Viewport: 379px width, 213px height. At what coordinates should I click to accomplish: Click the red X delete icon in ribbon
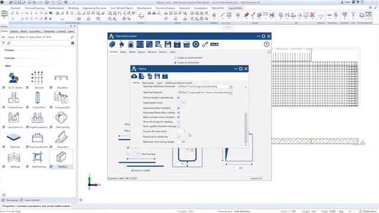click(x=312, y=15)
